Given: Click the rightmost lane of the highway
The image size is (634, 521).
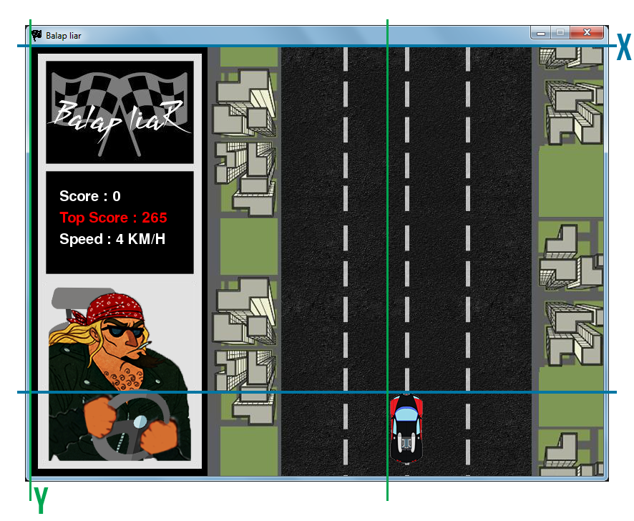Looking at the screenshot, I should point(501,215).
